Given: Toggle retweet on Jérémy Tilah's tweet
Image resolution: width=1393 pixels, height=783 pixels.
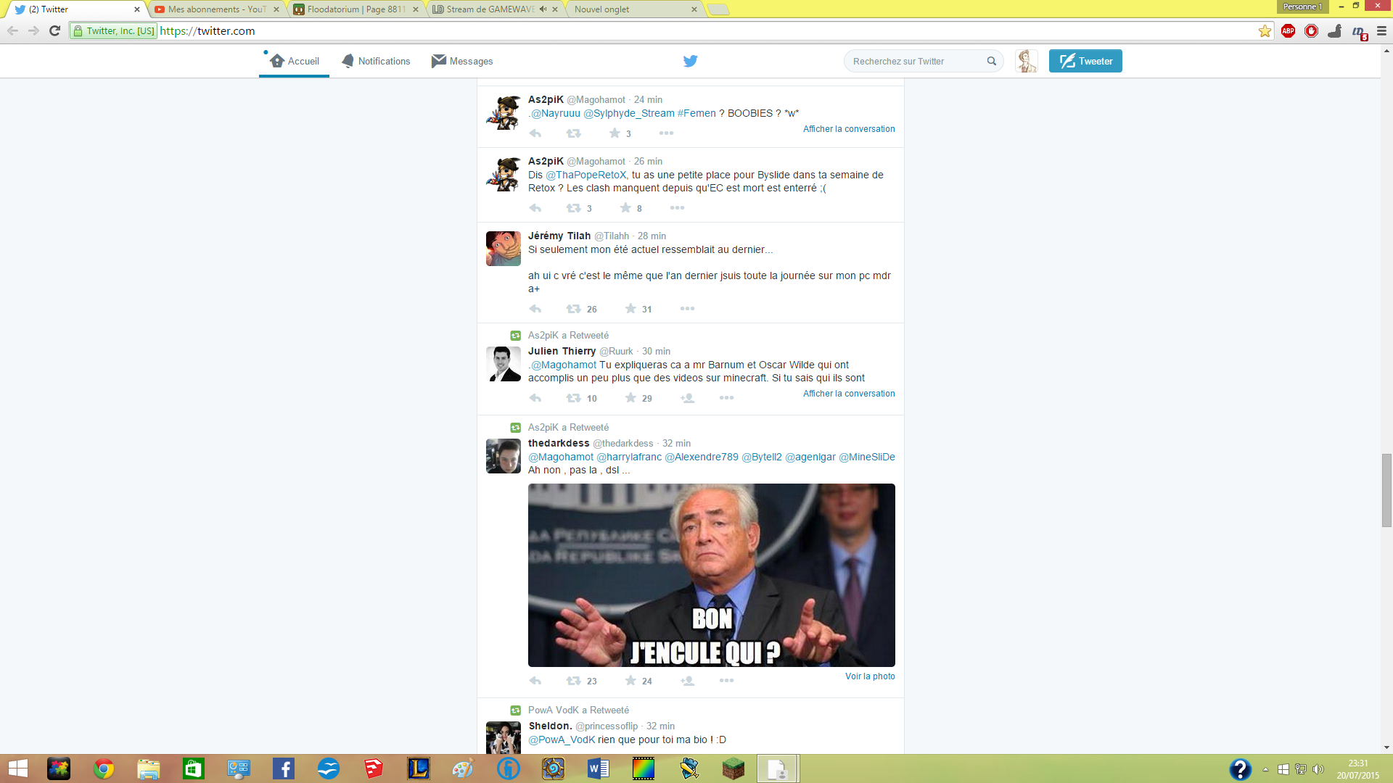Looking at the screenshot, I should pyautogui.click(x=573, y=309).
